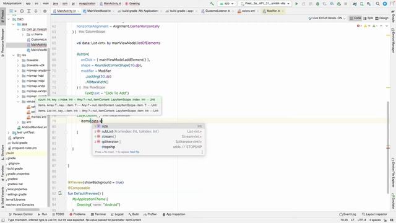Viewport: 396px width, 223px height.
Task: Toggle the Gradle side panel
Action: (x=394, y=16)
